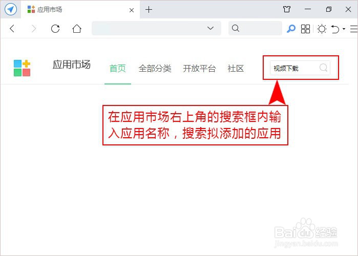This screenshot has height=256, width=358.
Task: Click the toolbar search box
Action: pyautogui.click(x=255, y=28)
